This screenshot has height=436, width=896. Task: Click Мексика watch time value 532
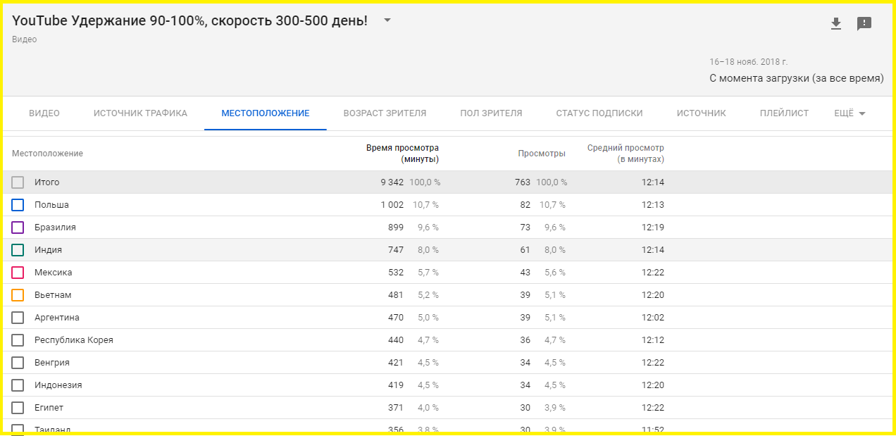[396, 273]
